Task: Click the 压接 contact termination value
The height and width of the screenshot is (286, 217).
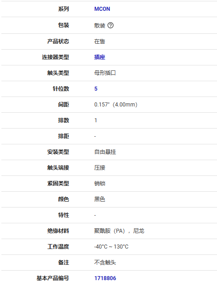Action: pos(100,168)
